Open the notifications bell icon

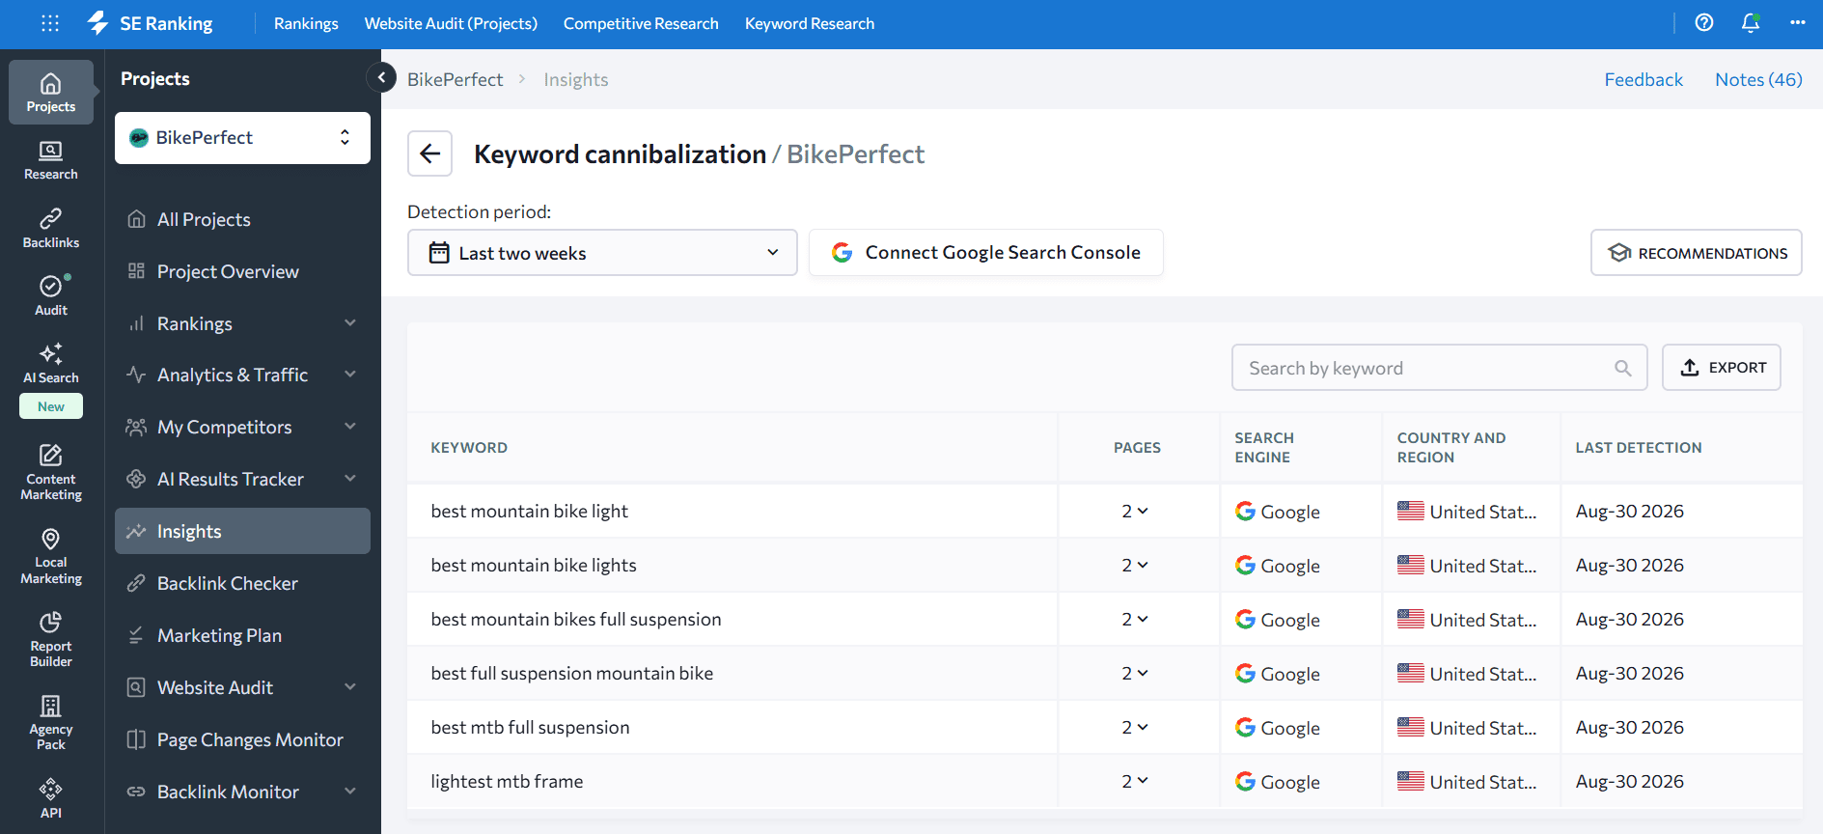(x=1751, y=22)
